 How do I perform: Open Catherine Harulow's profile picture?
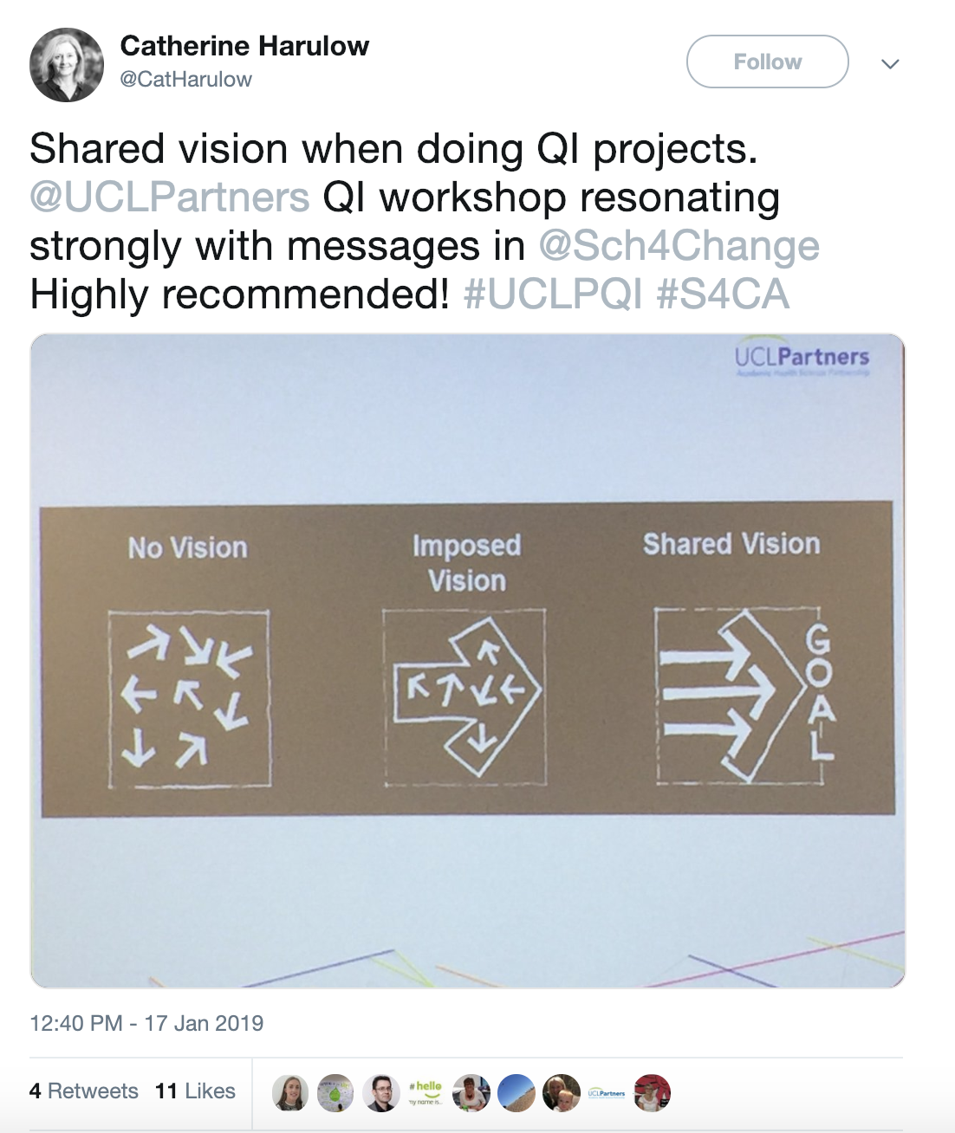(x=67, y=65)
